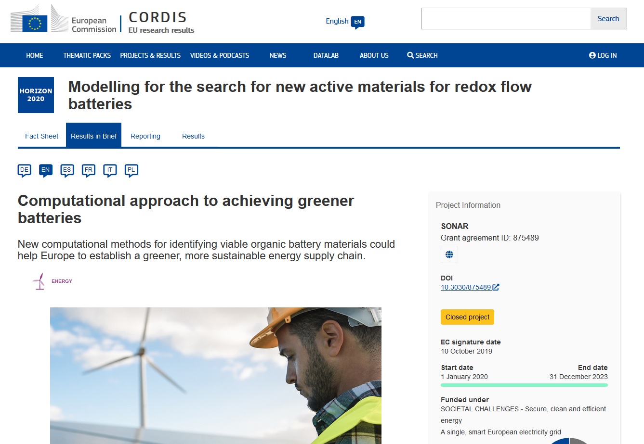Switch to the ES language icon
The height and width of the screenshot is (444, 644).
pos(67,170)
